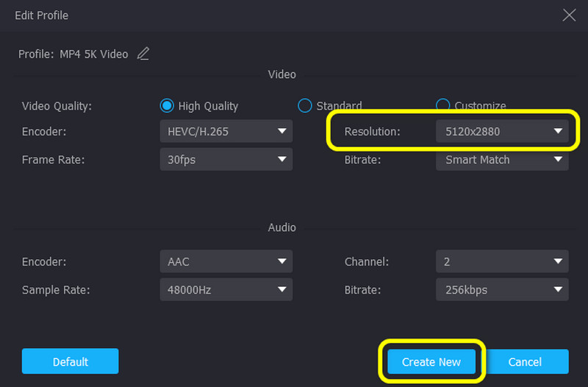Viewport: 588px width, 387px height.
Task: Select the High Quality video option
Action: point(166,106)
